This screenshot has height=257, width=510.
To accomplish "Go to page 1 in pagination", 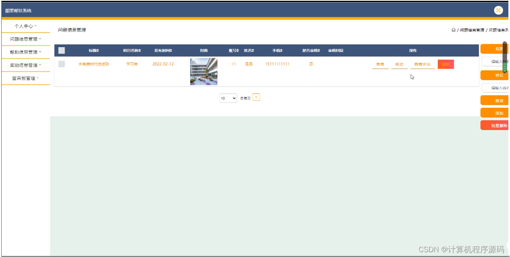I will point(256,97).
